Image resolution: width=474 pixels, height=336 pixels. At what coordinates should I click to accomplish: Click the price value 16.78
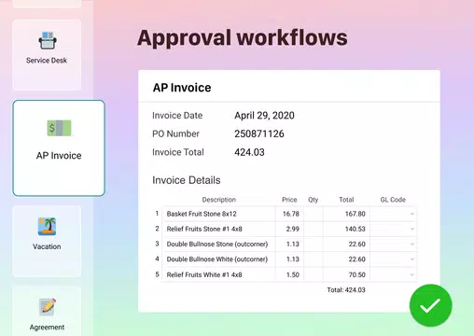pos(291,214)
